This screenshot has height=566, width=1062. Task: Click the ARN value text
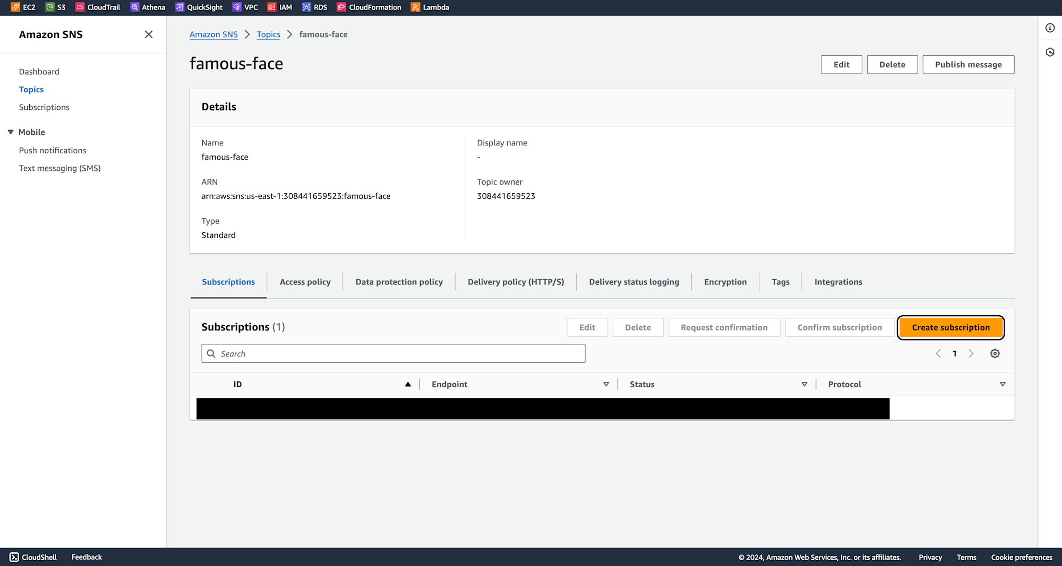click(296, 196)
